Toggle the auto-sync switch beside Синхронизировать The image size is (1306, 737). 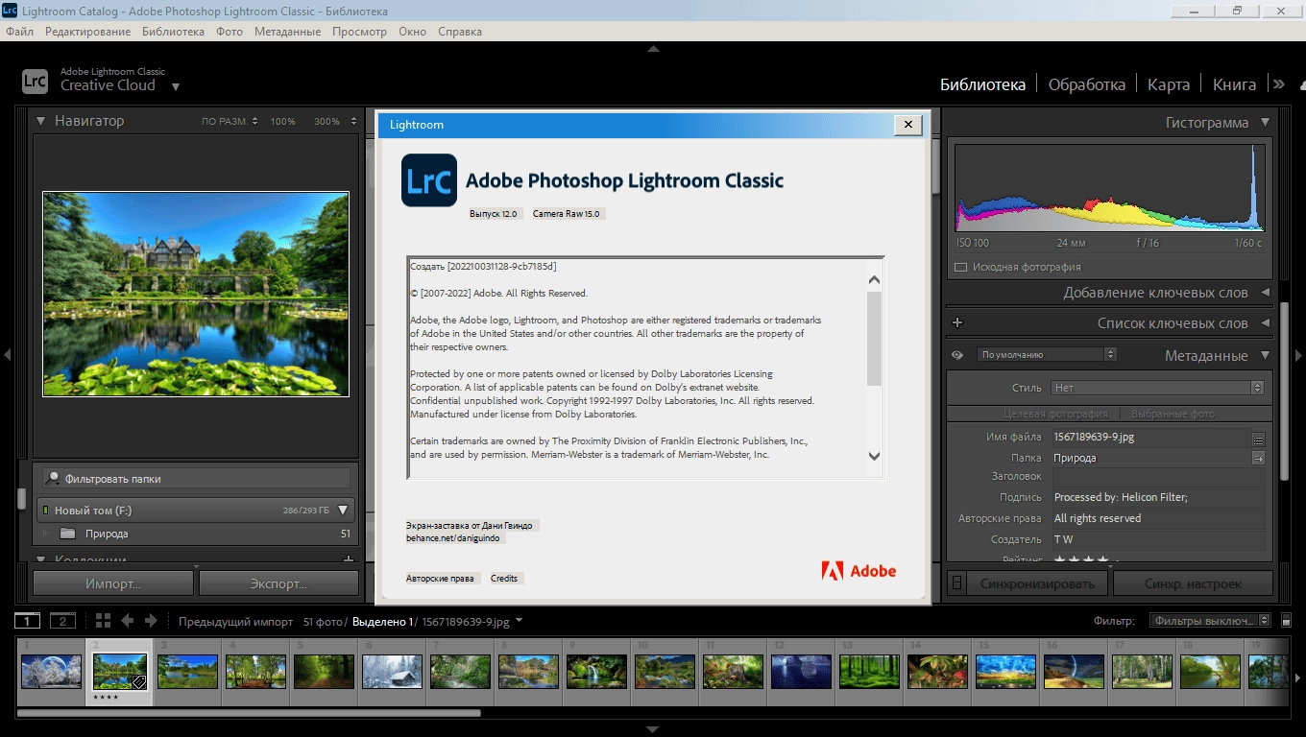click(x=956, y=583)
